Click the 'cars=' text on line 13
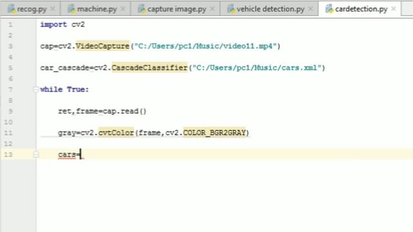Screen dimensions: 413x232 69,155
